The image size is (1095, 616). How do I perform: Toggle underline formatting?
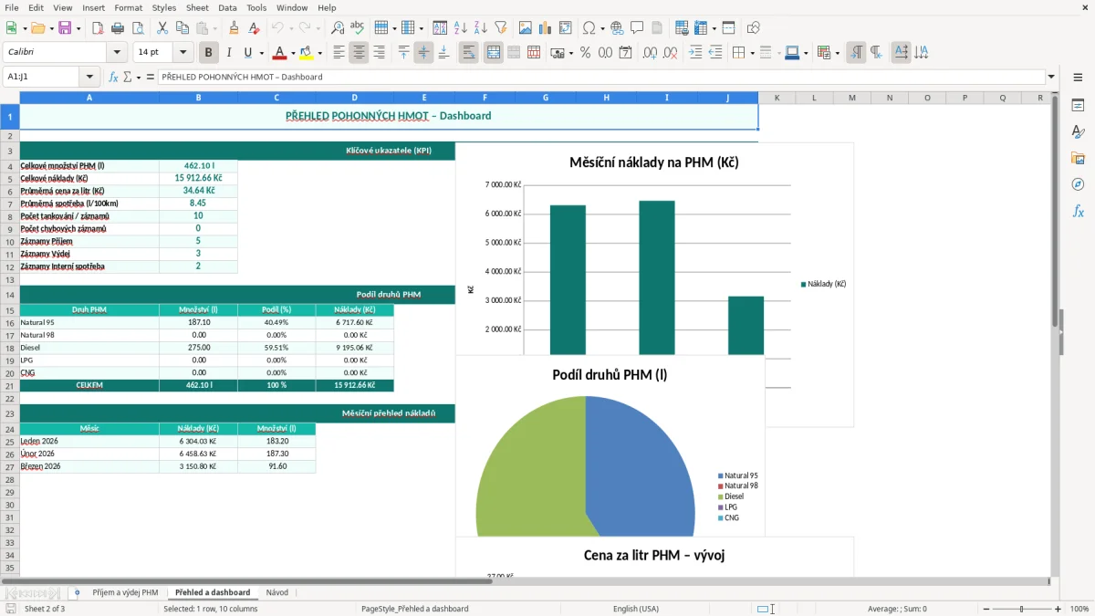click(x=247, y=53)
